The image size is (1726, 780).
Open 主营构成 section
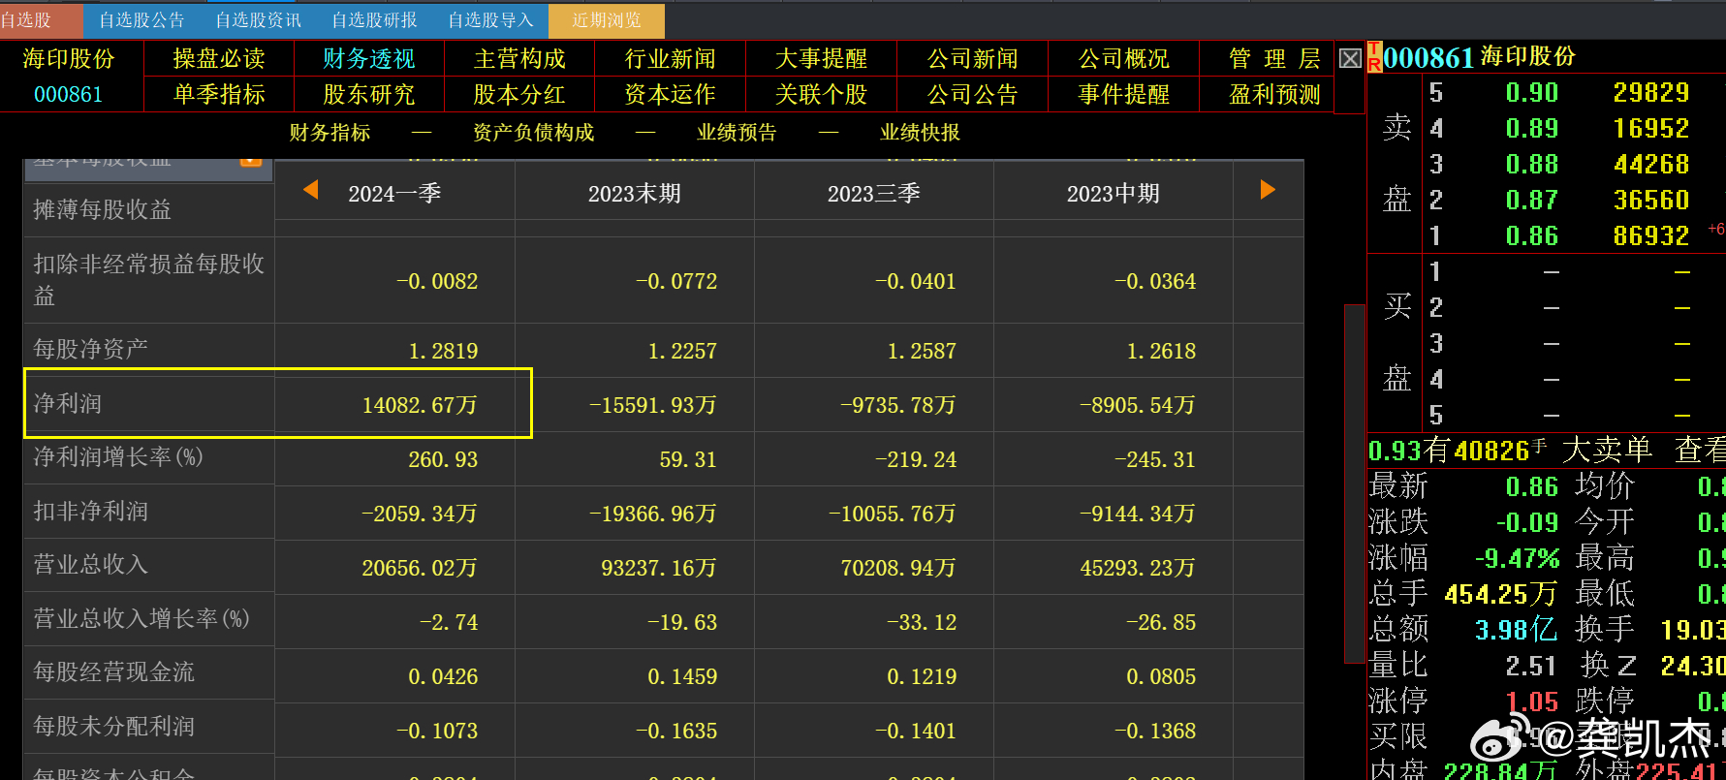pyautogui.click(x=519, y=59)
